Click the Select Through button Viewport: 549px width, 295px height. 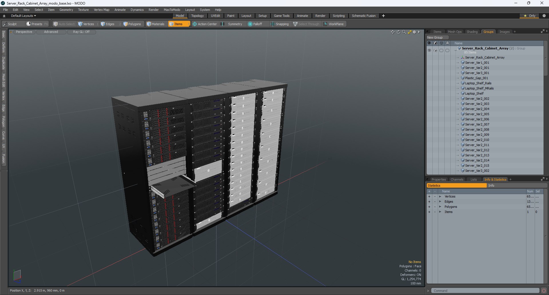(x=306, y=24)
